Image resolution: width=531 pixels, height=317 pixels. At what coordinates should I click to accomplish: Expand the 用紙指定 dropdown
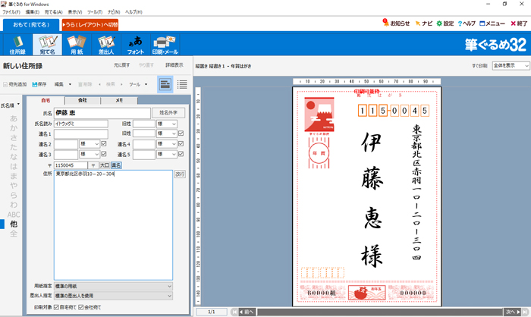(x=113, y=286)
